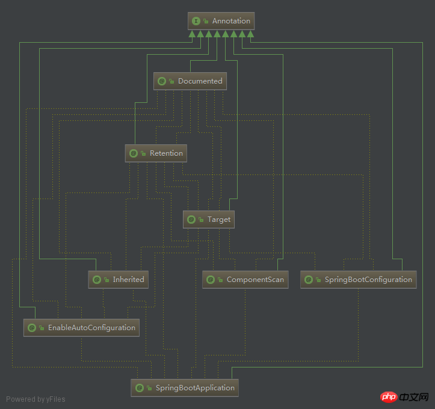Select the Retention node label
This screenshot has width=435, height=409.
tap(166, 153)
